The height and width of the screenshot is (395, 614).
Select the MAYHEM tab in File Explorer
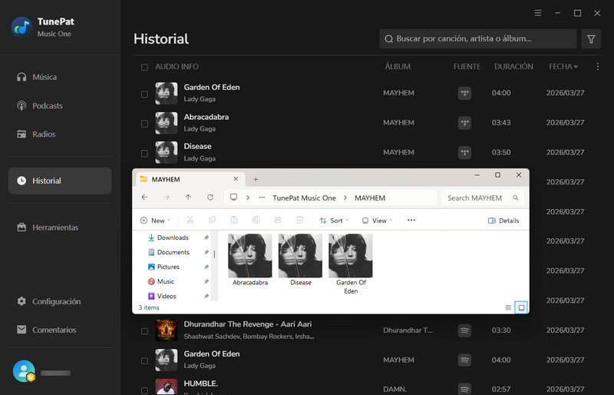[191, 179]
